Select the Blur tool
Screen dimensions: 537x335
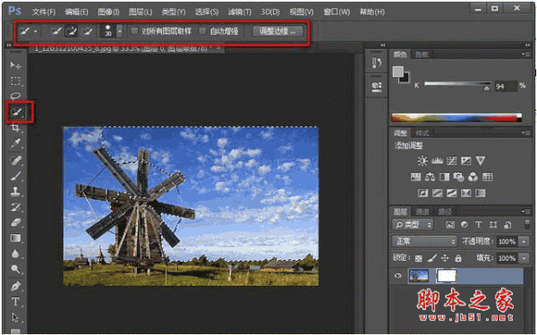[x=15, y=254]
